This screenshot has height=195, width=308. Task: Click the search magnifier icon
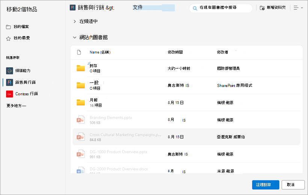(195, 8)
